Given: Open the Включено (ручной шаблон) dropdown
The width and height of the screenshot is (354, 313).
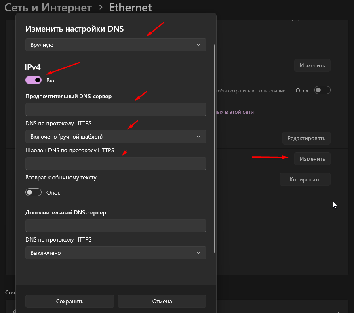Looking at the screenshot, I should tap(116, 137).
